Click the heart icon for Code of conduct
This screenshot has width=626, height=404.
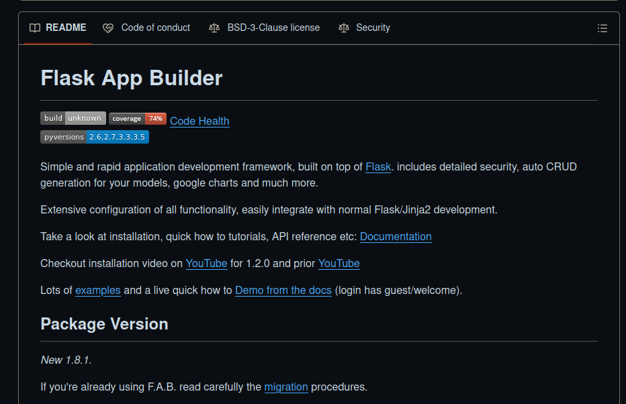(x=108, y=28)
